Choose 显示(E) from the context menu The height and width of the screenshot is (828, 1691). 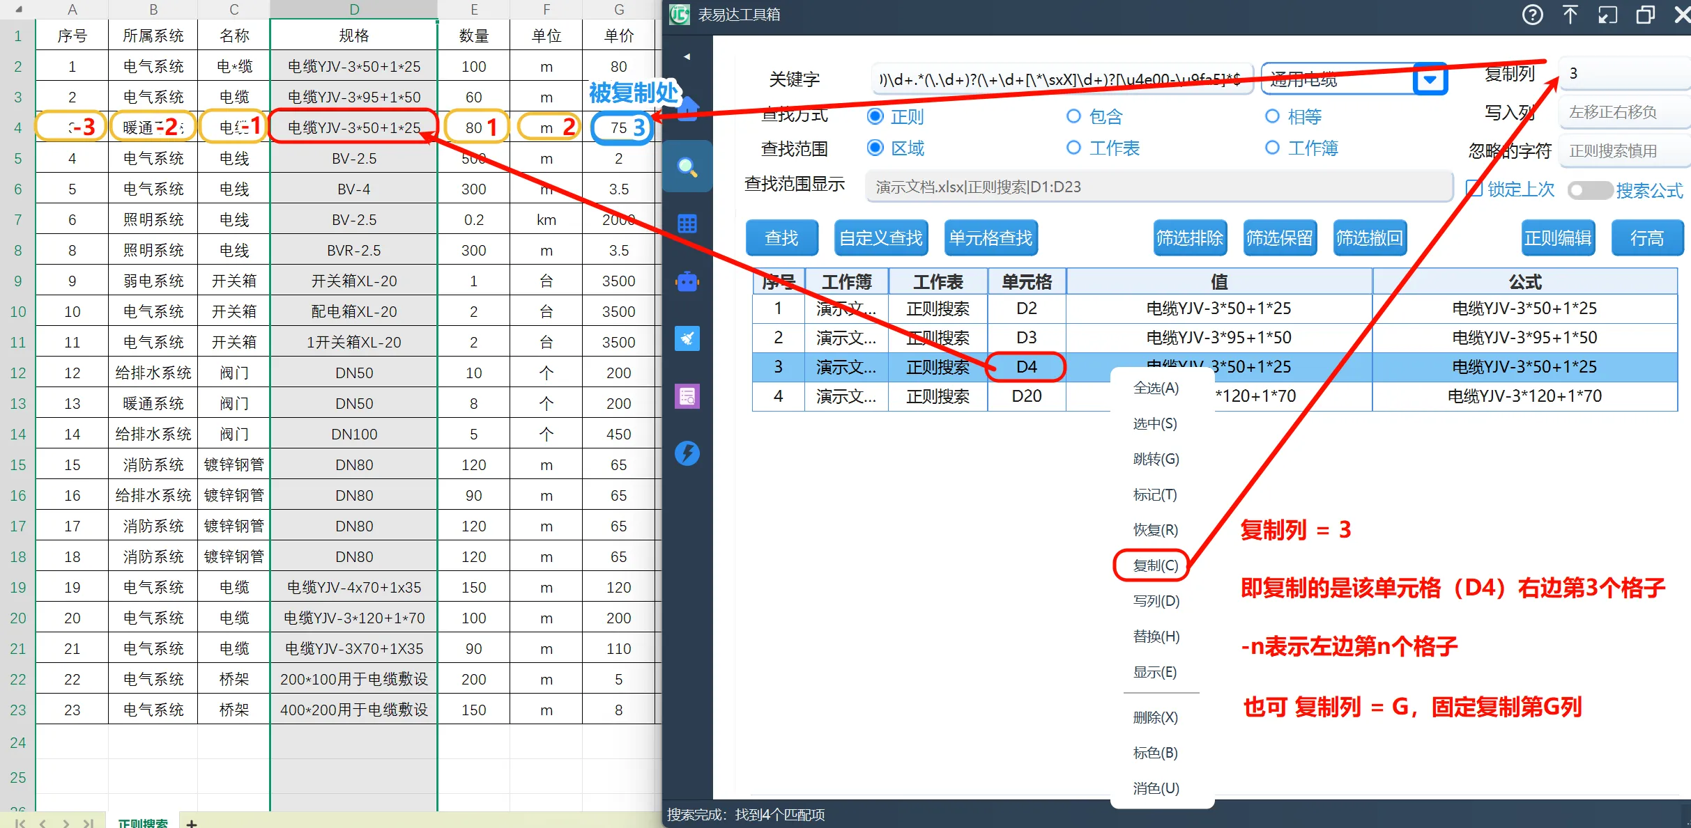(1154, 672)
